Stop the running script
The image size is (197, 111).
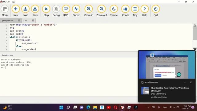[x=46, y=11]
